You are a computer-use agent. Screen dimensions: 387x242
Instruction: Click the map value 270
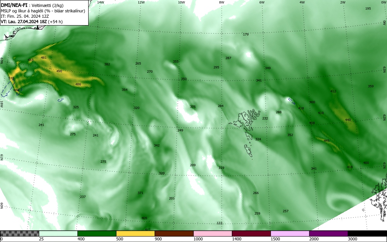click(150, 72)
